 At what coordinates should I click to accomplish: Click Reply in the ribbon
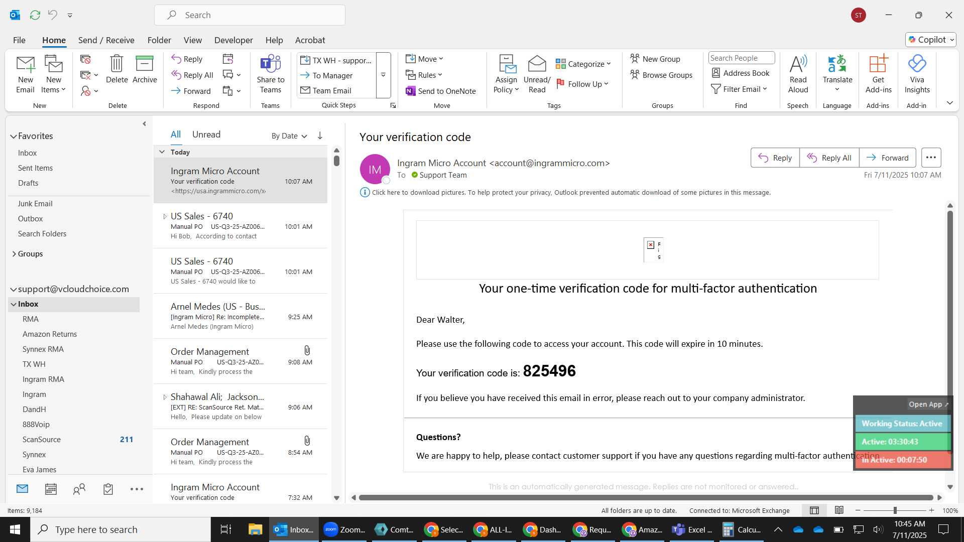coord(187,59)
